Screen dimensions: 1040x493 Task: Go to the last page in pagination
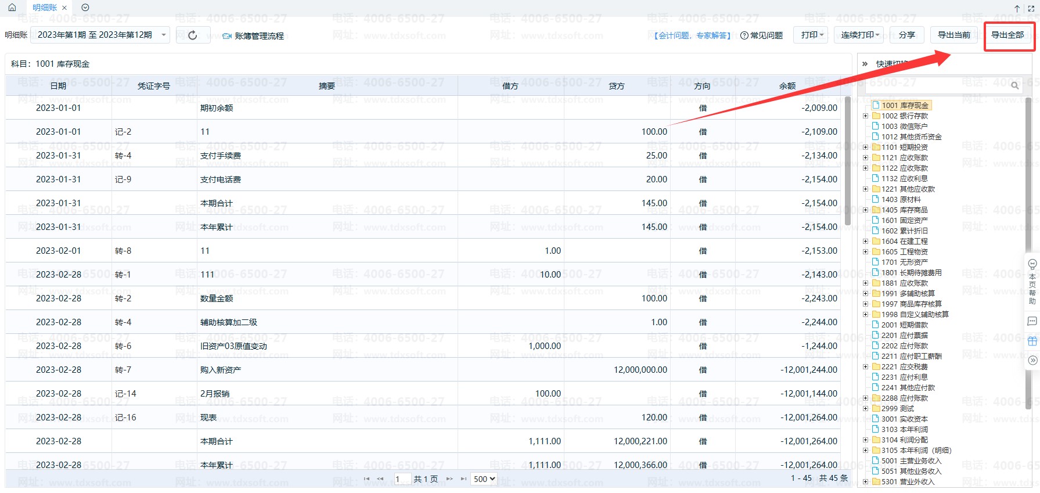pos(463,479)
